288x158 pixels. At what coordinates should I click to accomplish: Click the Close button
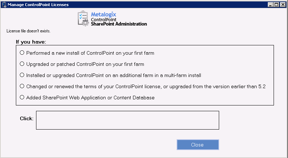(198, 145)
